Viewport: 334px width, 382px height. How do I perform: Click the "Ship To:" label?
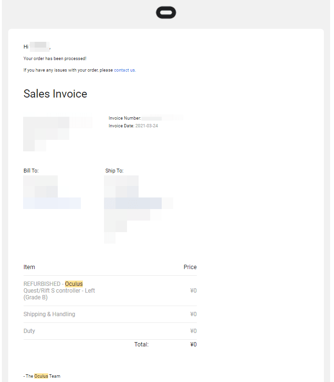(x=114, y=171)
